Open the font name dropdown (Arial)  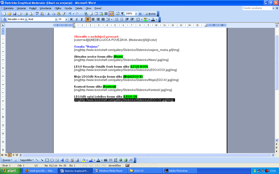pos(56,19)
